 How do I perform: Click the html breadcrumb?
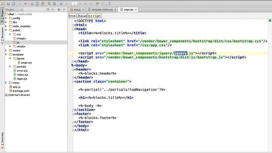pos(73,16)
